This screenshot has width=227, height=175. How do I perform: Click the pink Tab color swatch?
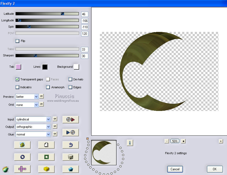click(x=18, y=67)
